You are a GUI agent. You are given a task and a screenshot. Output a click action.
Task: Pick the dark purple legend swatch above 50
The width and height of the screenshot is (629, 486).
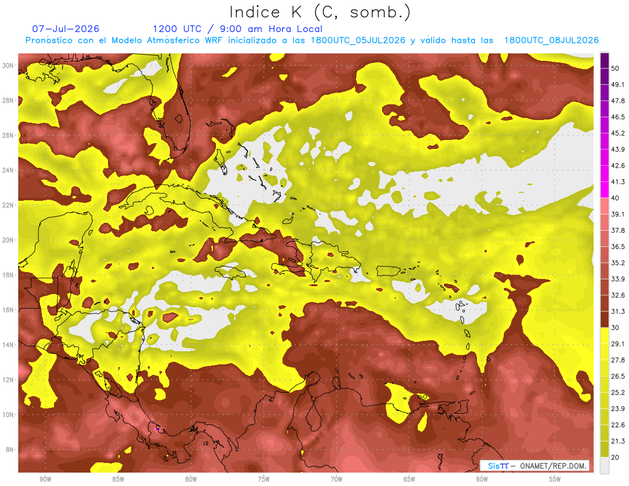click(x=604, y=60)
